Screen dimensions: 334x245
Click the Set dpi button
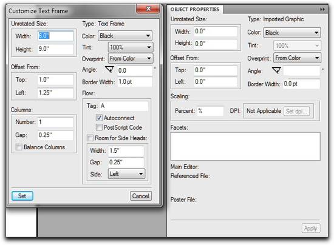click(x=296, y=111)
